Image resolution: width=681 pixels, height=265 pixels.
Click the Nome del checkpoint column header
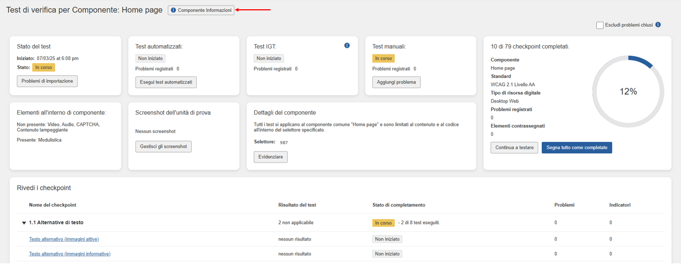pyautogui.click(x=52, y=205)
